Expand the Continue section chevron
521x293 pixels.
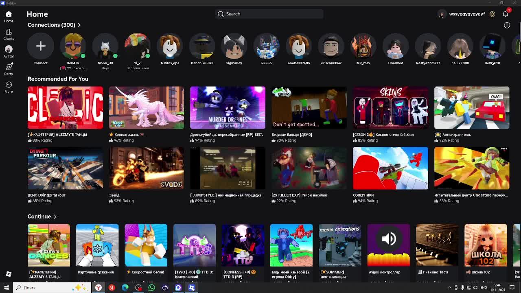click(x=55, y=216)
